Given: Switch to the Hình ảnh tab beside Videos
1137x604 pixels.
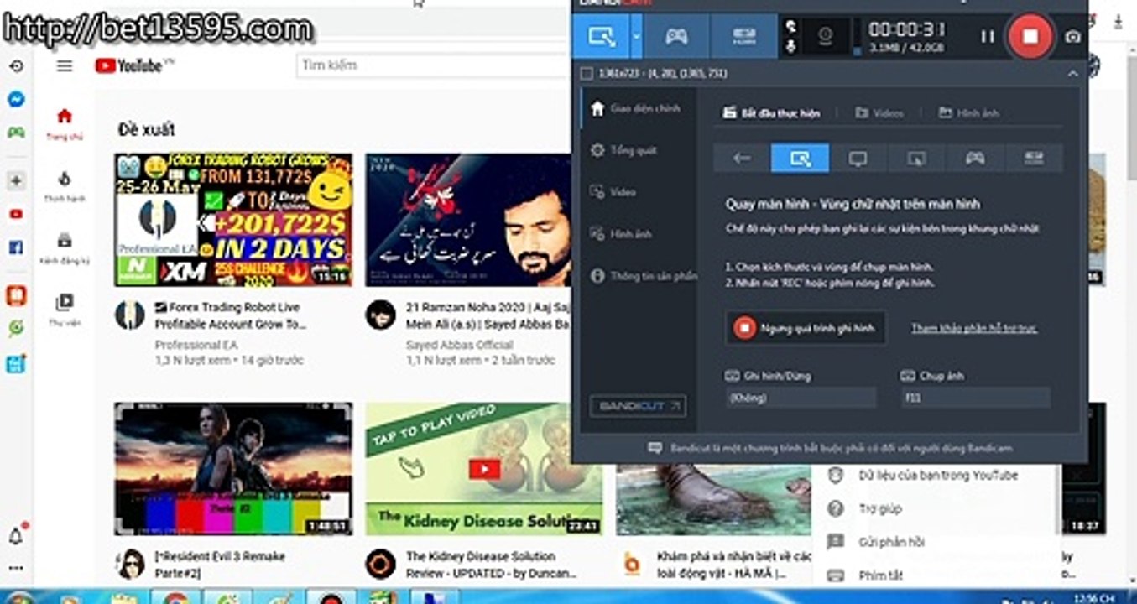Looking at the screenshot, I should 968,112.
